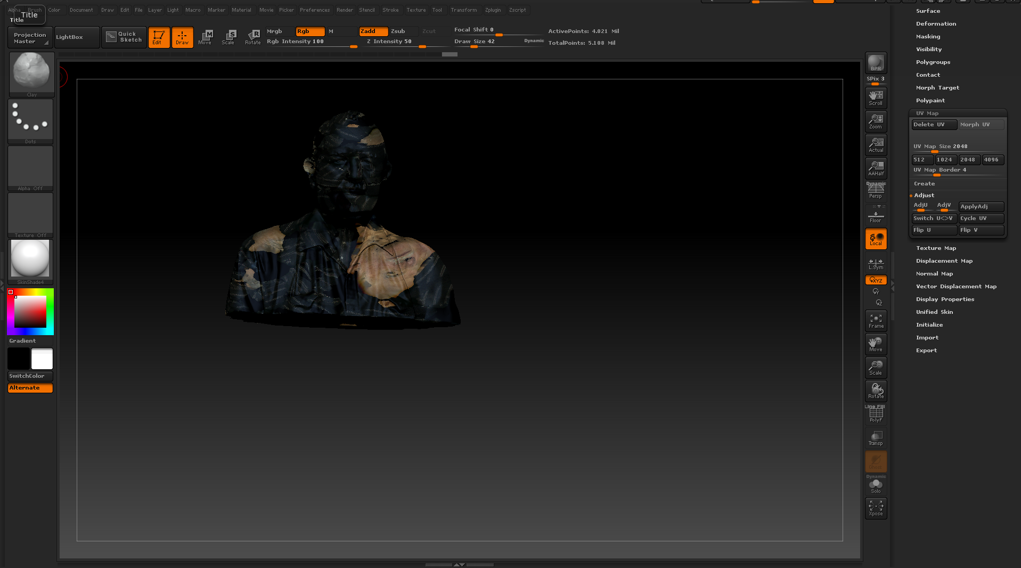Image resolution: width=1021 pixels, height=568 pixels.
Task: Click the AAHalf view icon
Action: 876,168
